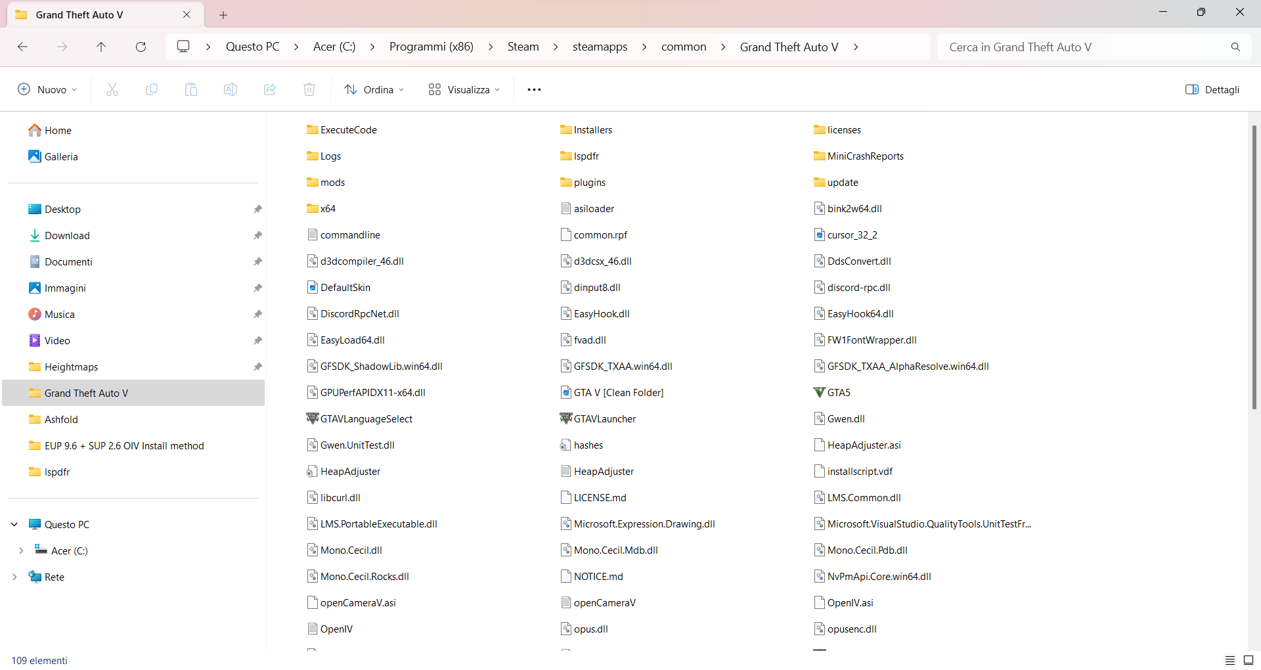Go back to the previous folder

pos(22,47)
